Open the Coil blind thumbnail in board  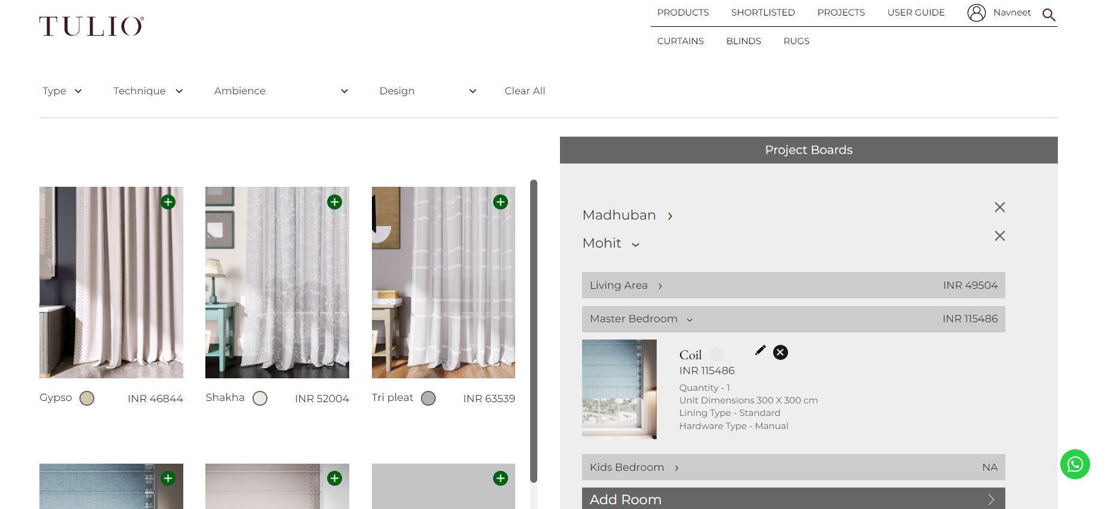pyautogui.click(x=619, y=389)
